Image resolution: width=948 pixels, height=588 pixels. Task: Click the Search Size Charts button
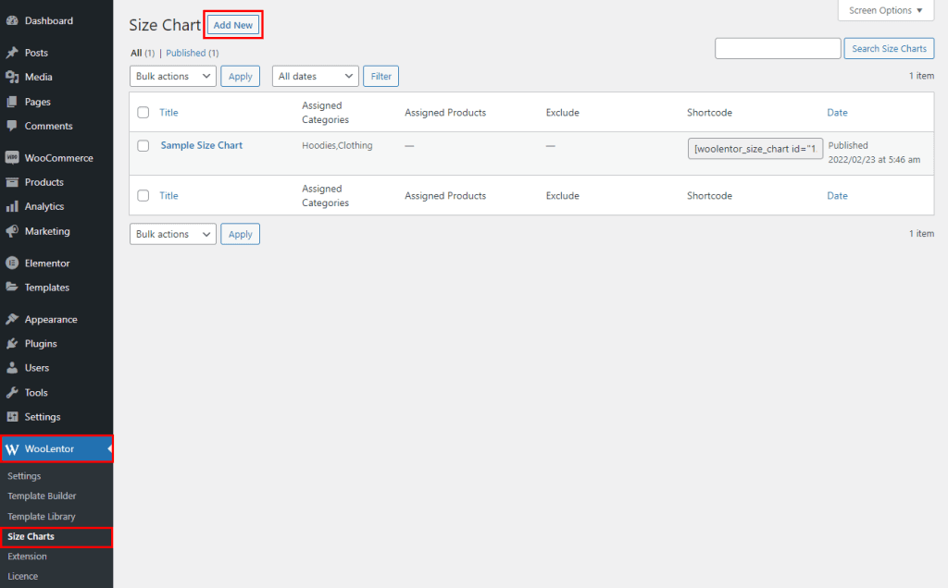click(889, 48)
